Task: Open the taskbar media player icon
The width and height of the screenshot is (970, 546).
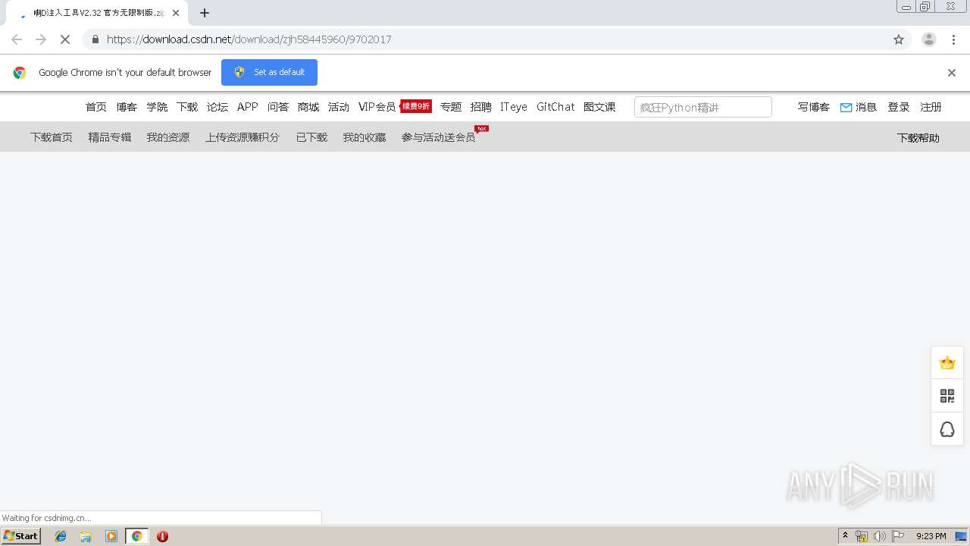Action: point(111,536)
